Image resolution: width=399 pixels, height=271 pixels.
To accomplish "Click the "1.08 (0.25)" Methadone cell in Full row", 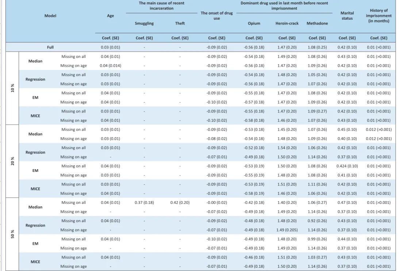I will pyautogui.click(x=317, y=47).
